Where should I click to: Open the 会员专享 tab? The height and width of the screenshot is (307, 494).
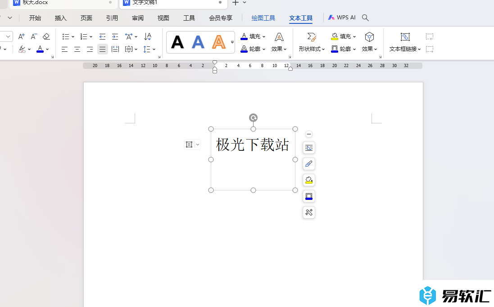pos(221,18)
